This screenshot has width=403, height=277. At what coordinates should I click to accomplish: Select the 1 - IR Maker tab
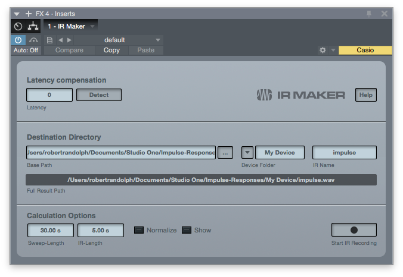(x=67, y=26)
